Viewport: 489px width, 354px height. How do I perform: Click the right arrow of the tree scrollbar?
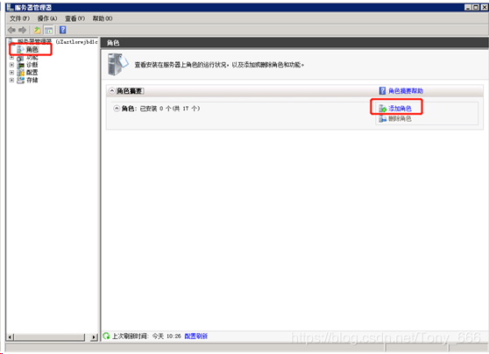(x=94, y=337)
